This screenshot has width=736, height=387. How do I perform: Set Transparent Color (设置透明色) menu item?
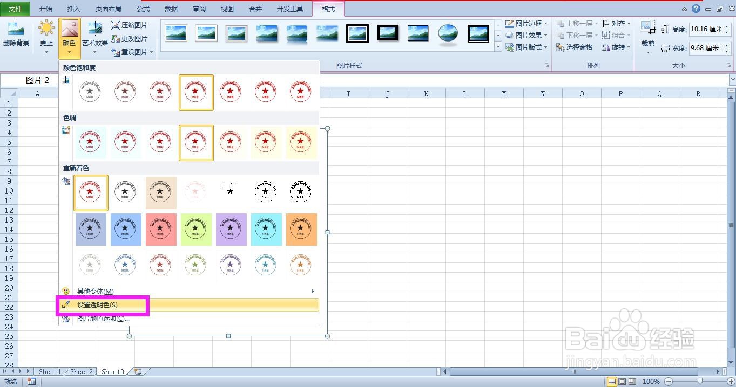click(x=189, y=305)
